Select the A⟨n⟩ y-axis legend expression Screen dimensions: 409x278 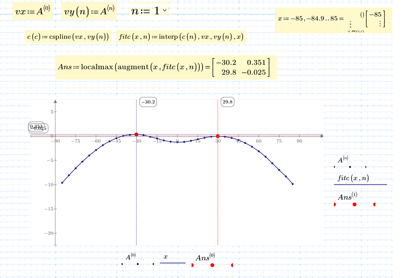(343, 159)
